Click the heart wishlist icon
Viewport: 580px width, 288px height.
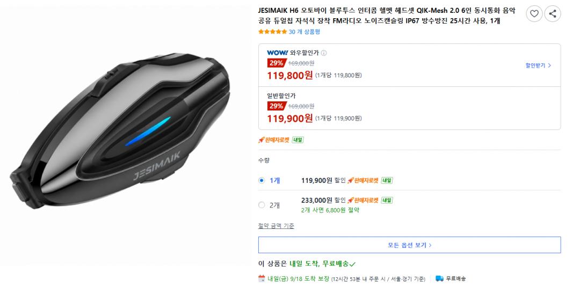tap(534, 14)
